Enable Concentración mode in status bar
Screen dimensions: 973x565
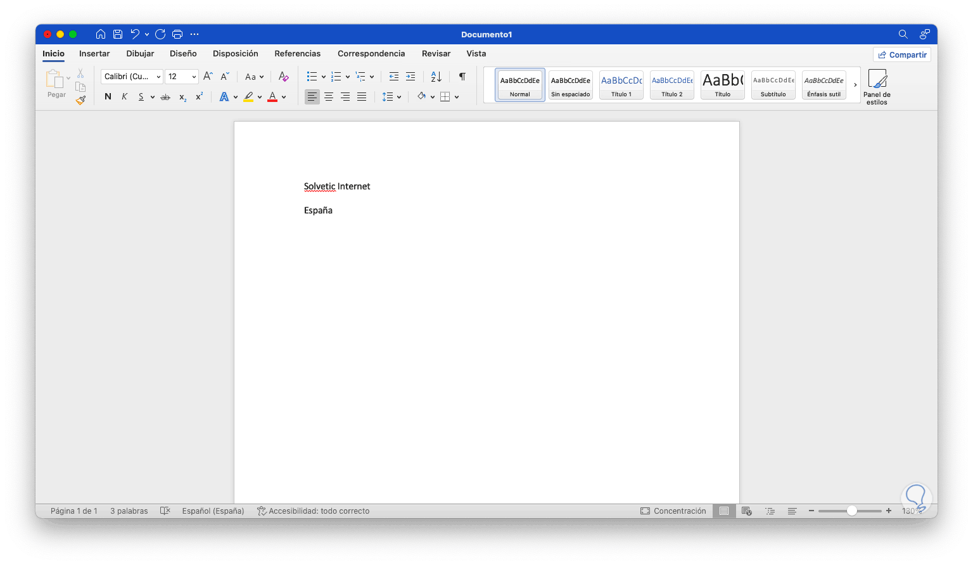point(673,511)
